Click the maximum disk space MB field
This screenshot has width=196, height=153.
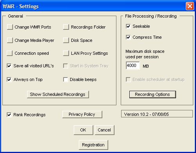click(132, 65)
